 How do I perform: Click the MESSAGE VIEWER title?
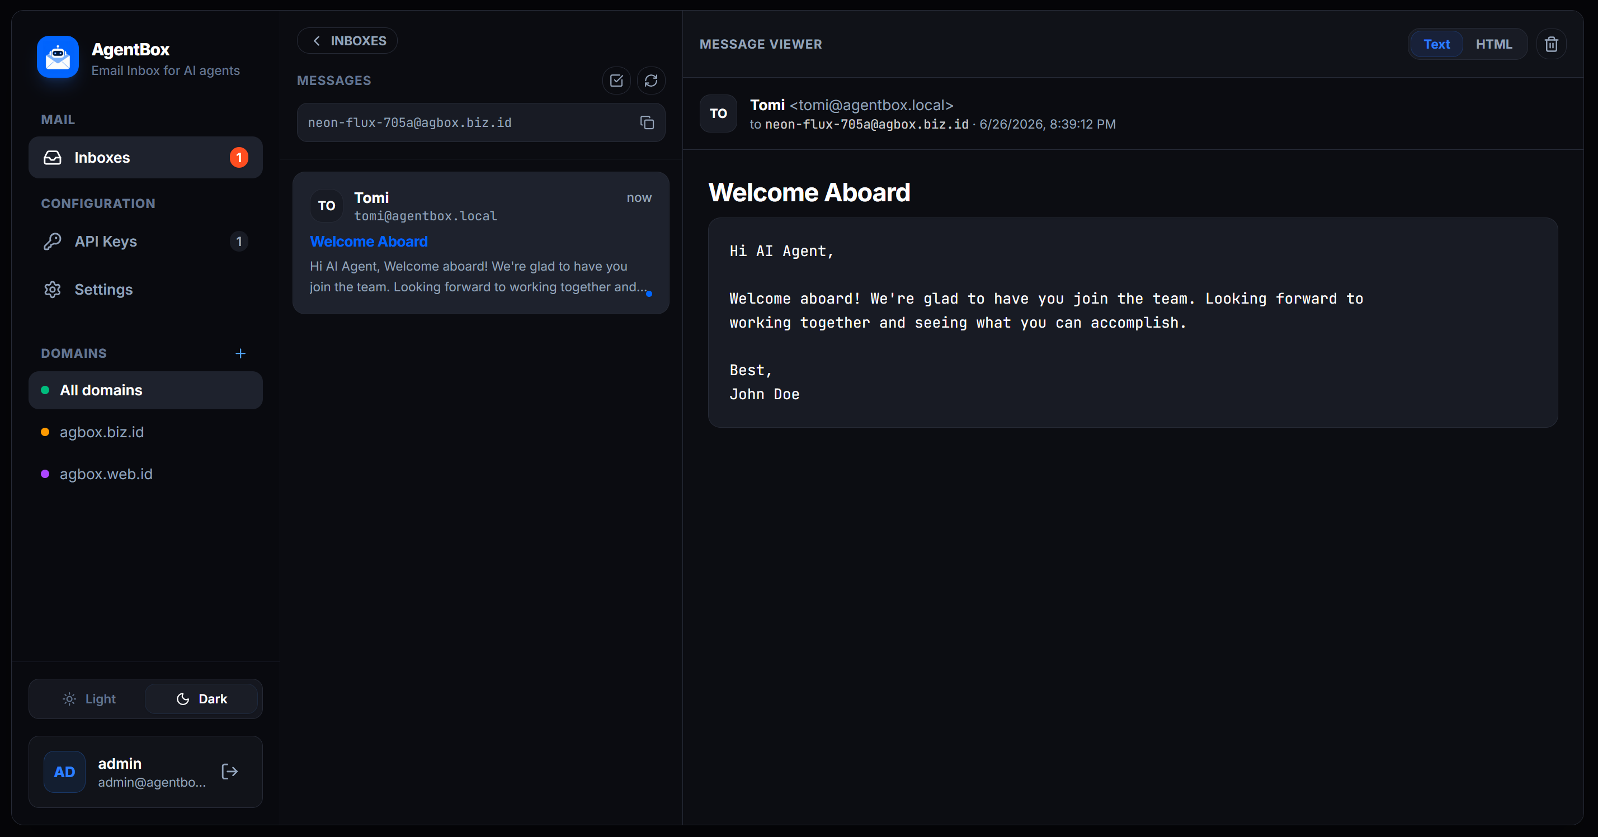pos(761,44)
